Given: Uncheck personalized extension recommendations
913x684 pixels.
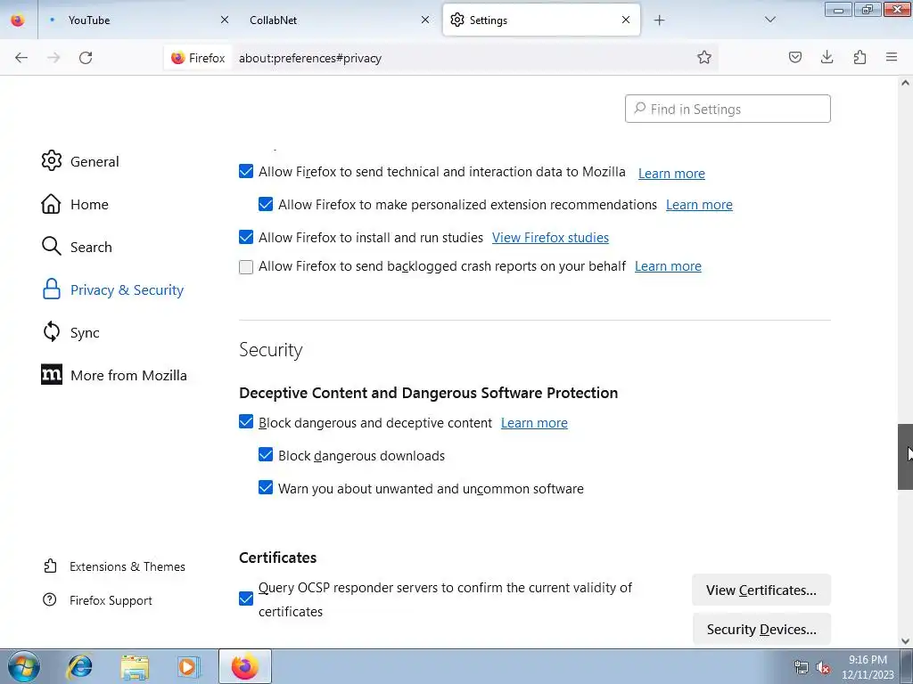Looking at the screenshot, I should 266,204.
